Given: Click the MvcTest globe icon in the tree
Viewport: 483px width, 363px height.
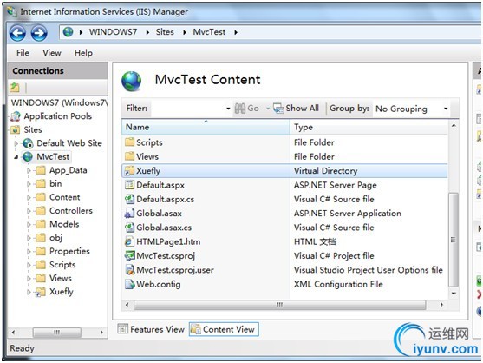Looking at the screenshot, I should [28, 156].
